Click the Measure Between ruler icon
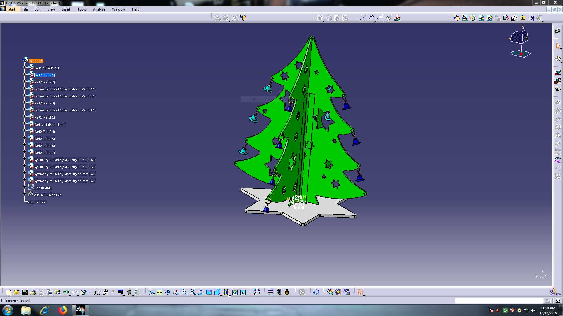Viewport: 563px width, 316px height. tap(270, 292)
